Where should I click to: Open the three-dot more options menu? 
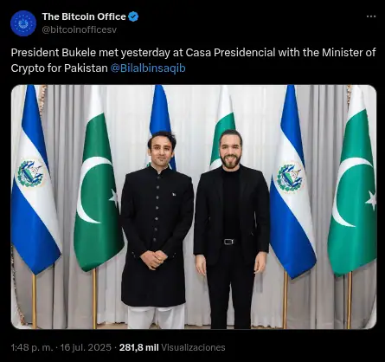click(x=371, y=16)
